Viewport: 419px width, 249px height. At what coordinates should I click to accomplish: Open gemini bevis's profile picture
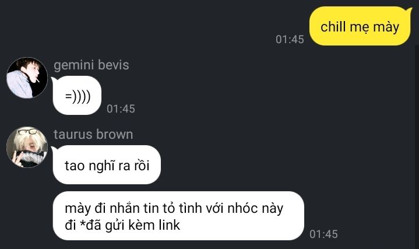click(x=27, y=78)
